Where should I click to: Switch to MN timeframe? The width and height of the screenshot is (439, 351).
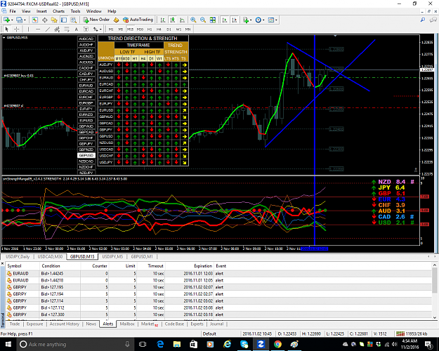click(x=188, y=29)
